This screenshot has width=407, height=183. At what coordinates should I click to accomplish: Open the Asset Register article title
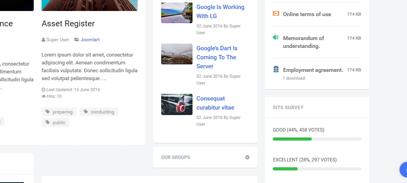68,24
